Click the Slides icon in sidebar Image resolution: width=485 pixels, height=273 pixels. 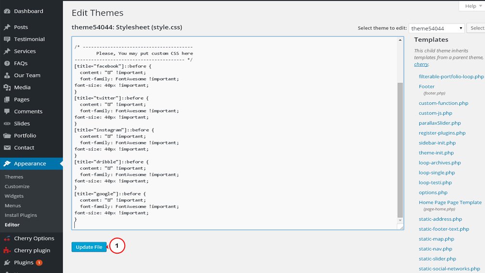tap(7, 124)
